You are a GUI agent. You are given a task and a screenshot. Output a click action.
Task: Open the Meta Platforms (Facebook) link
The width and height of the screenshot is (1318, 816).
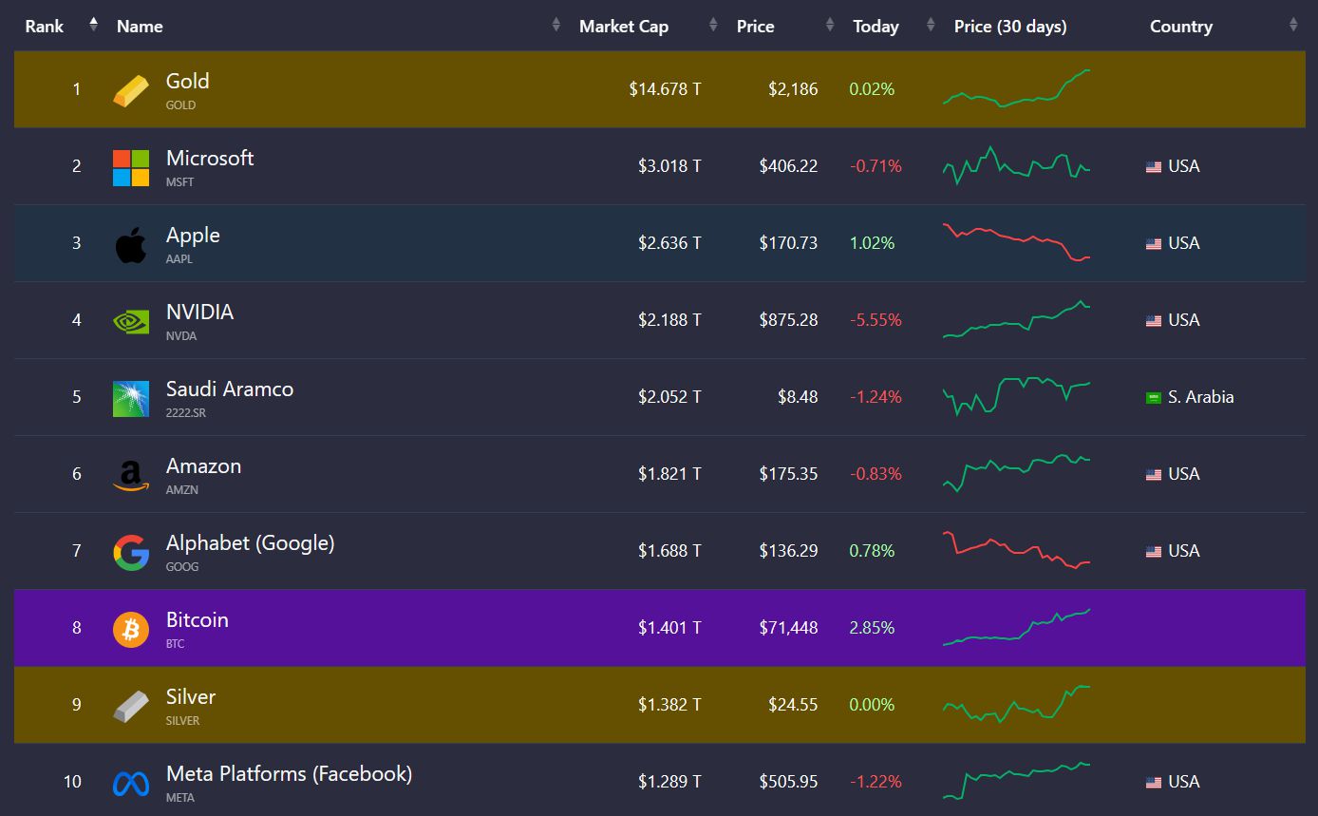(289, 774)
